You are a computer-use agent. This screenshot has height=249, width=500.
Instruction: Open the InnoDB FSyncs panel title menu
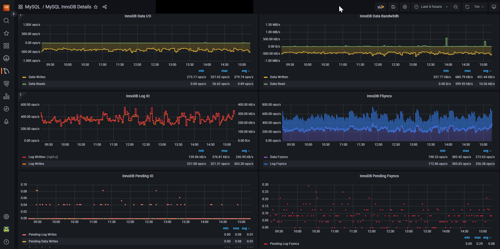[379, 96]
